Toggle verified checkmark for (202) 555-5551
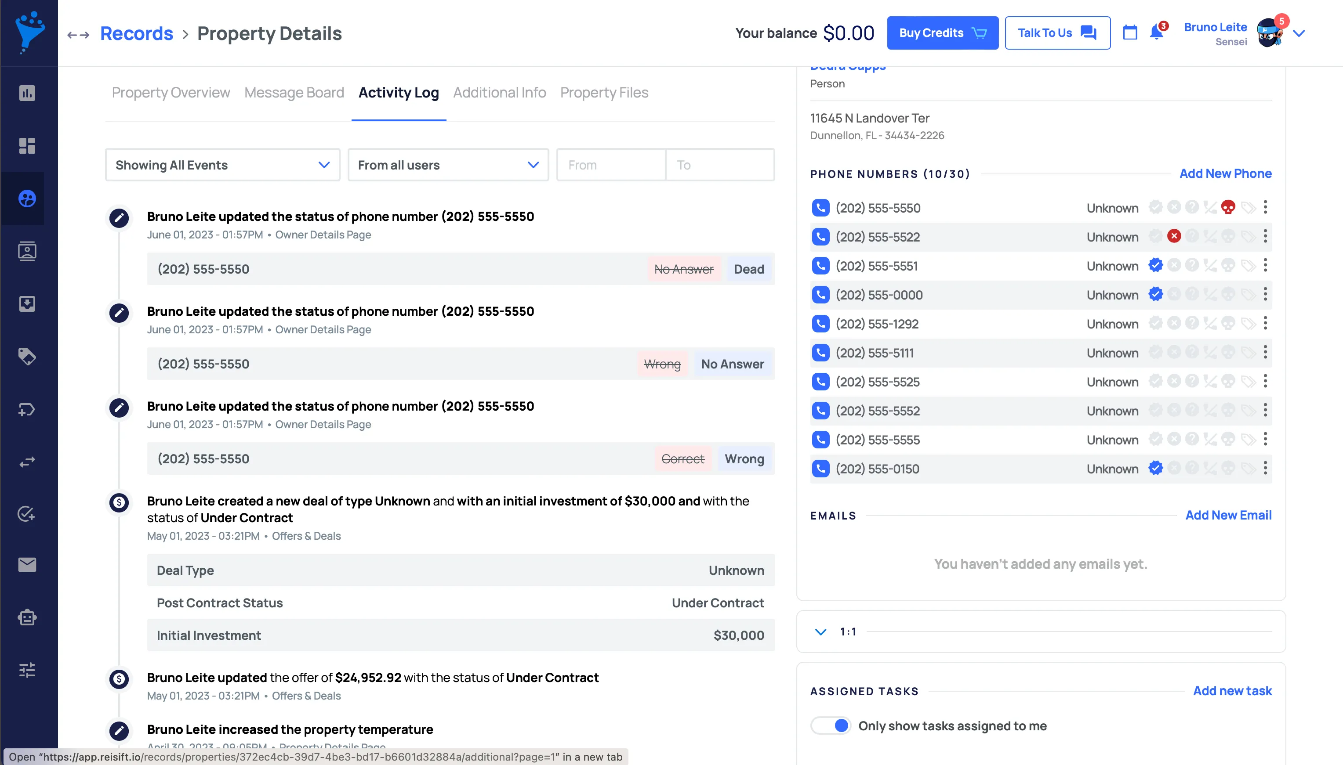This screenshot has width=1343, height=765. click(1155, 265)
